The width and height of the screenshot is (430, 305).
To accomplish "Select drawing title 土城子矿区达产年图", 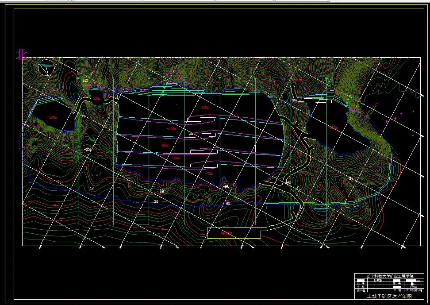I will point(389,296).
